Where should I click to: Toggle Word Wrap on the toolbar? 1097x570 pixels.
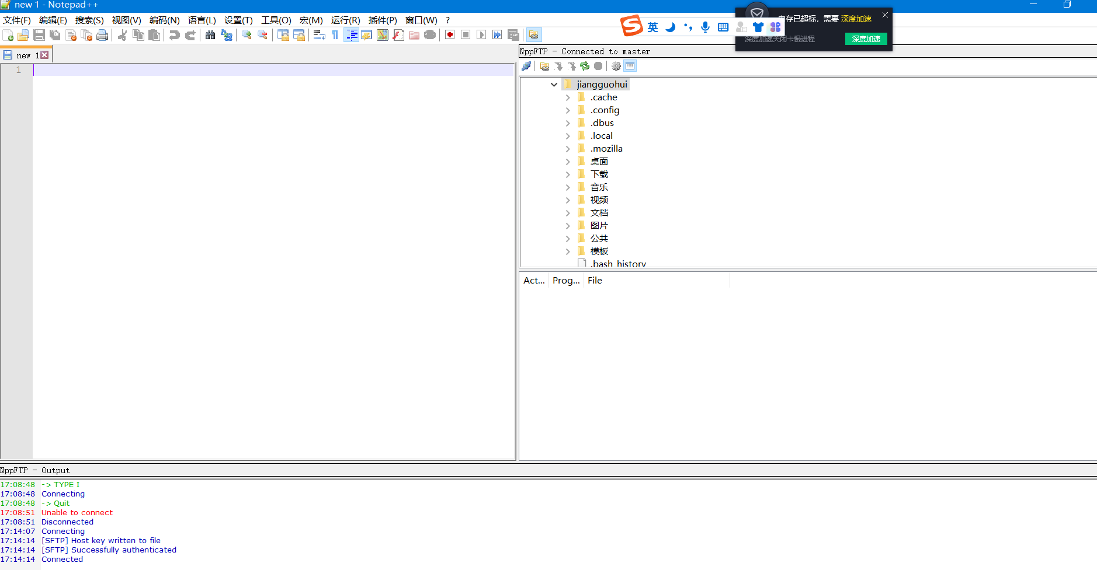[319, 35]
